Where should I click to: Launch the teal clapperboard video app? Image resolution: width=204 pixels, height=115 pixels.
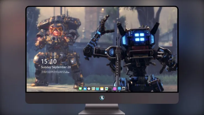97,89
